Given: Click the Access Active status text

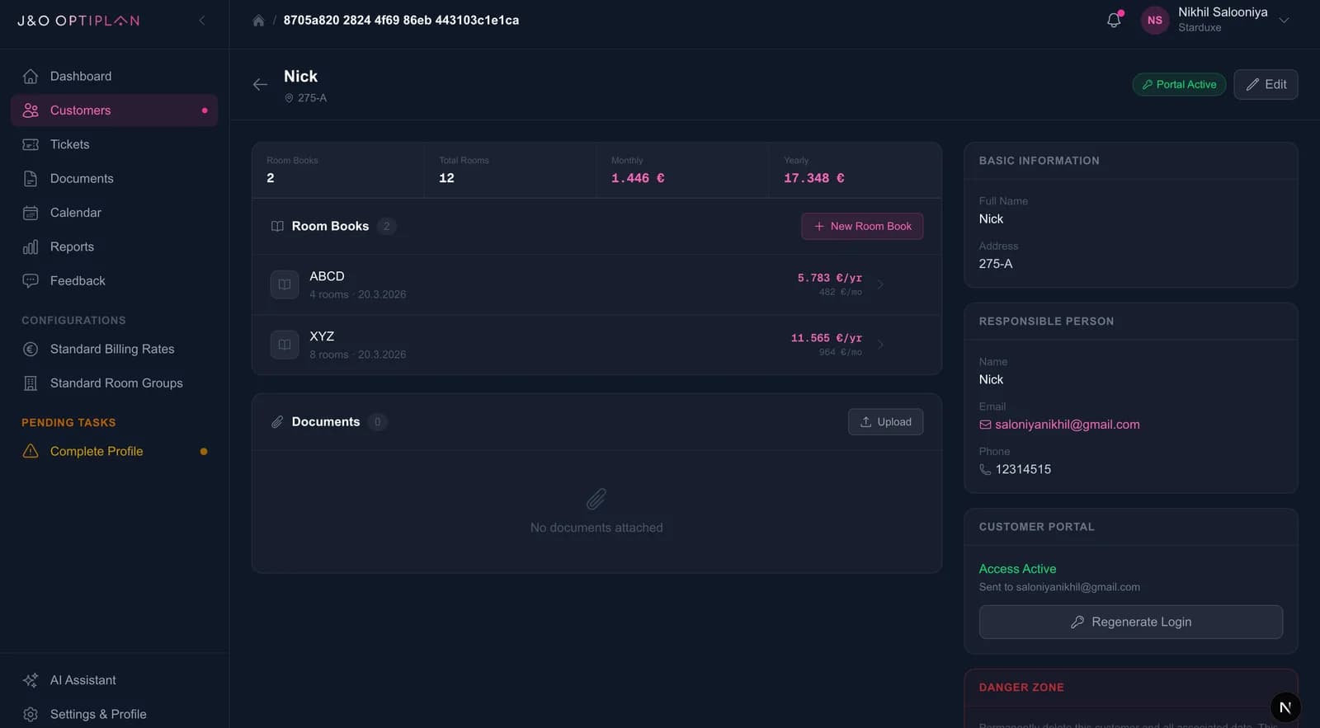Looking at the screenshot, I should click(x=1017, y=569).
